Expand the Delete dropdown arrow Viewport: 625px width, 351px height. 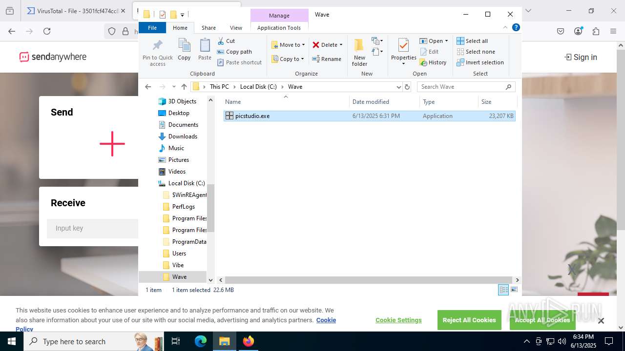(x=341, y=45)
